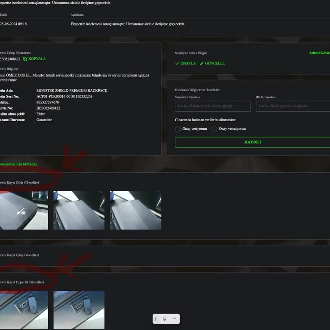The image size is (330, 330).
Task: Open the "Adresi Göster" link
Action: [319, 53]
